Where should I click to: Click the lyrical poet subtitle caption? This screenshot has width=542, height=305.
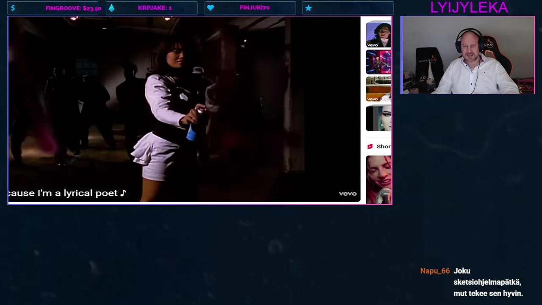point(67,193)
